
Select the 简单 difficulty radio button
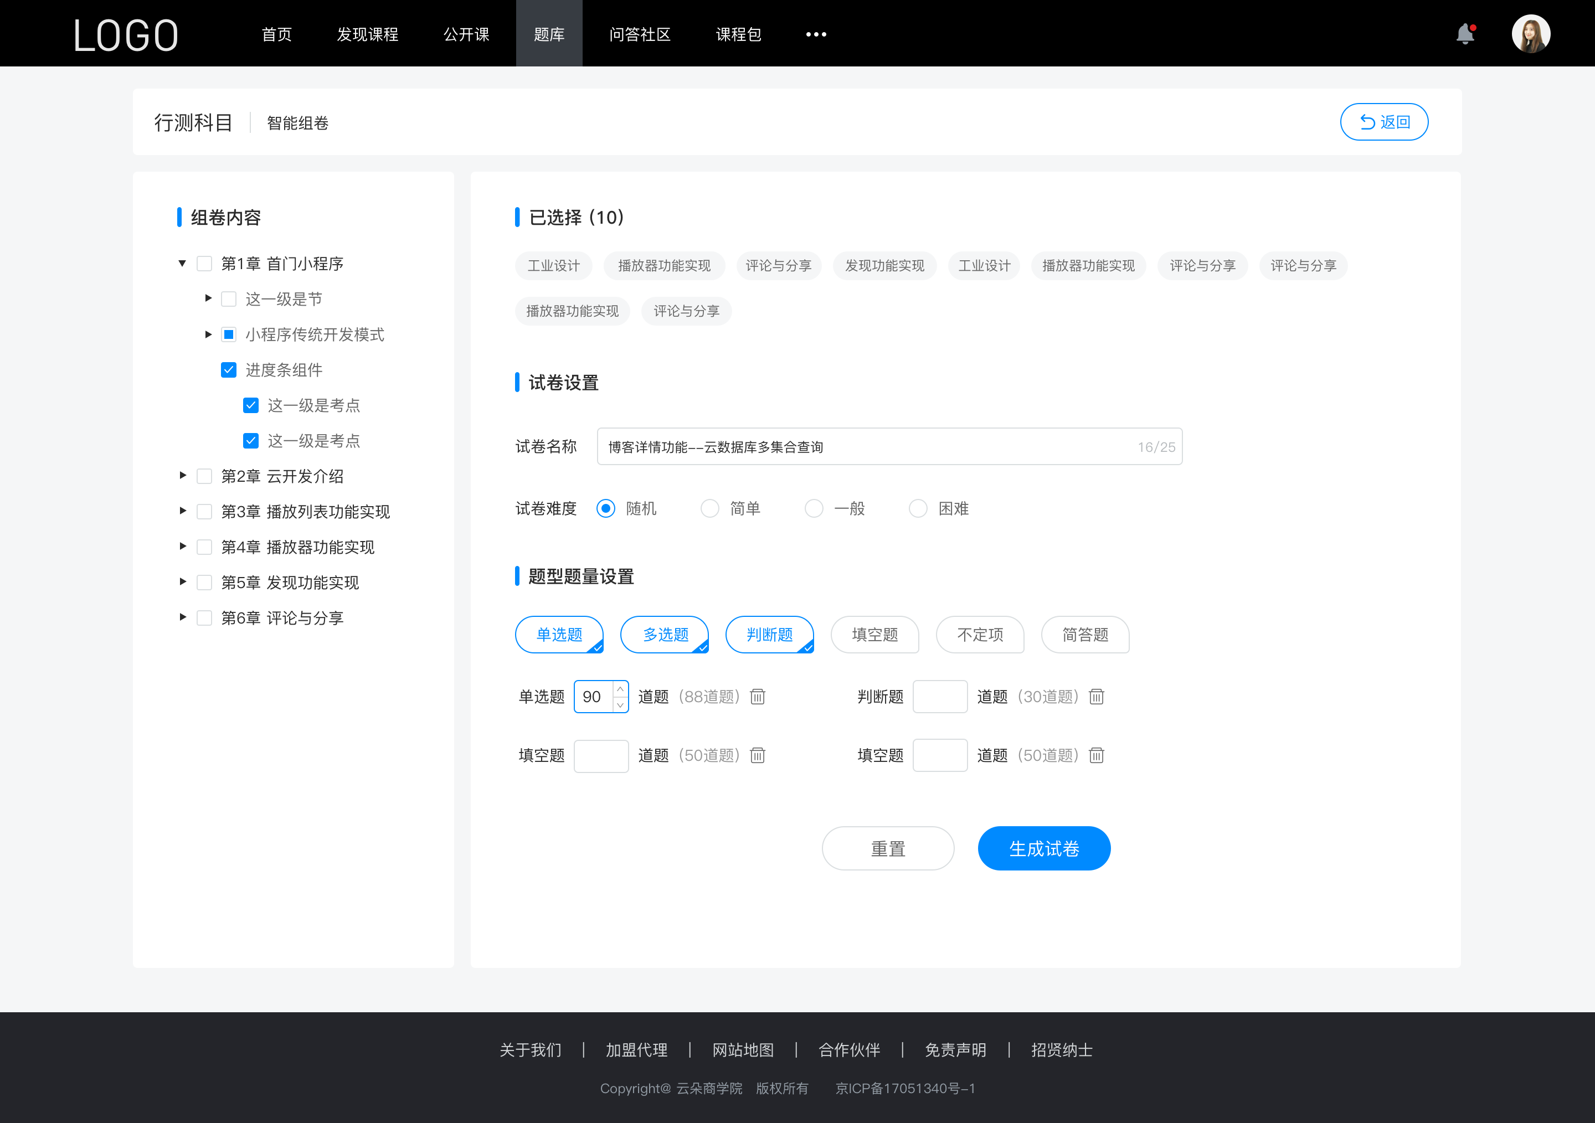(708, 508)
